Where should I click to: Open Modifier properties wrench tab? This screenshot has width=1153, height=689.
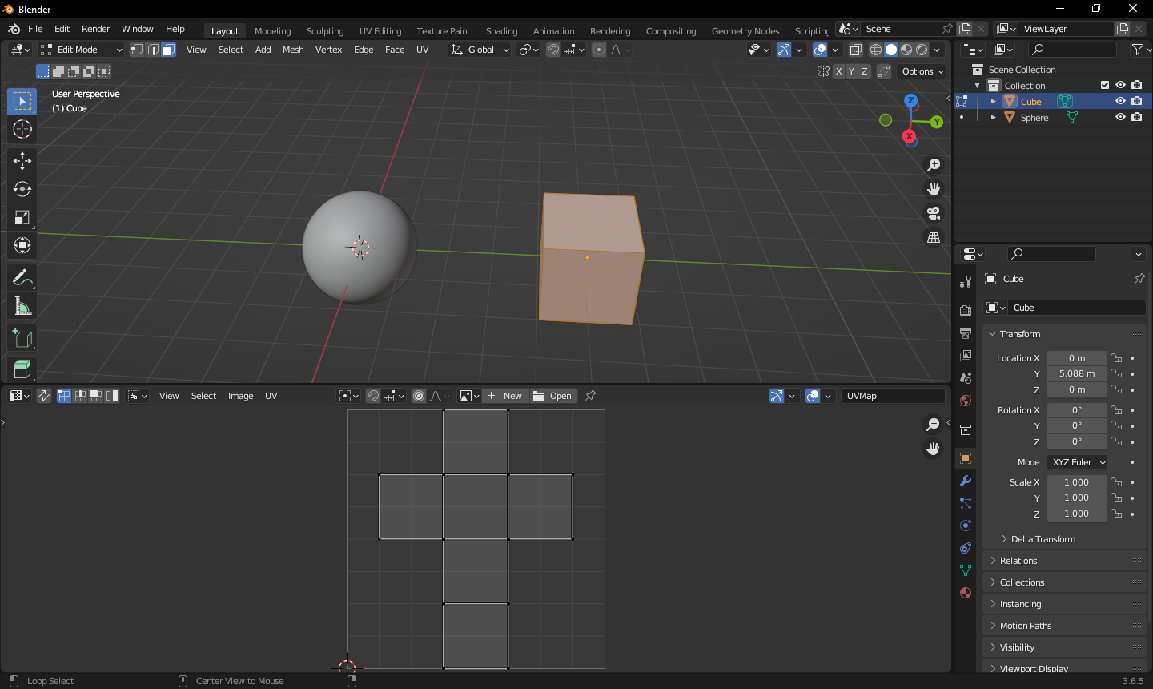tap(966, 481)
